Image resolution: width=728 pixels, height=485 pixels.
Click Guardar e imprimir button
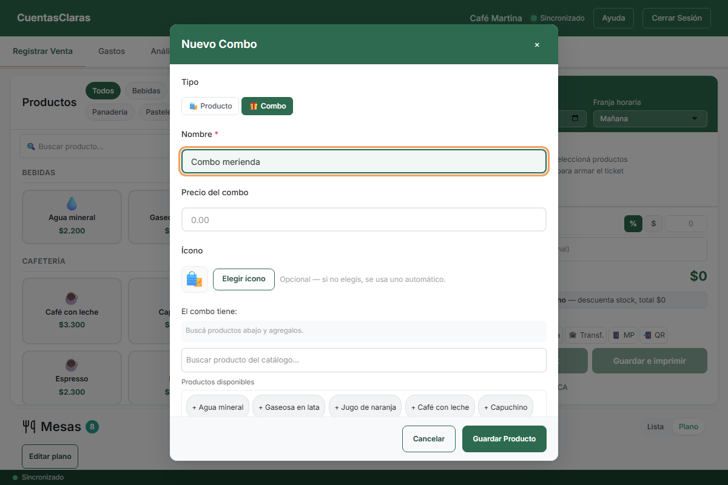(x=650, y=361)
